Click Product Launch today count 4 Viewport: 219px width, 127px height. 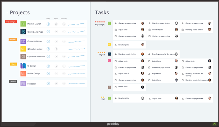[48, 24]
